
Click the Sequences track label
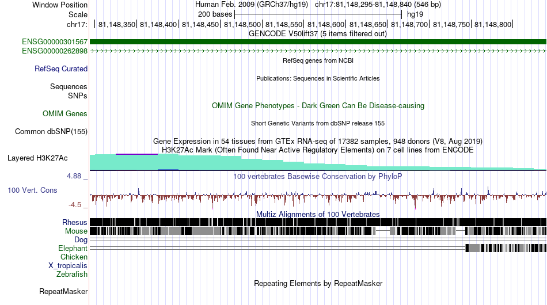click(69, 86)
